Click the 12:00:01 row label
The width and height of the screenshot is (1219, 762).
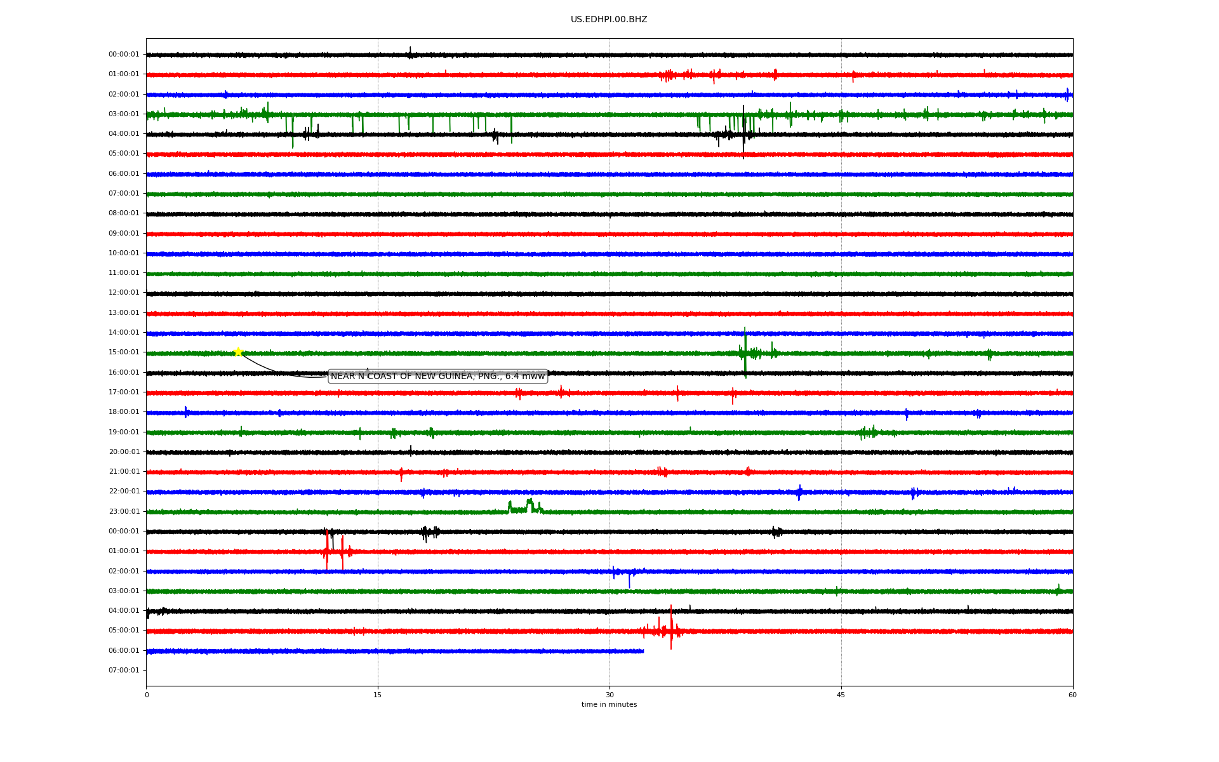click(124, 293)
